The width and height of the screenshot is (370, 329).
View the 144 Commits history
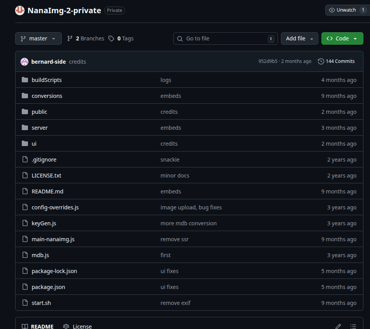click(x=336, y=61)
